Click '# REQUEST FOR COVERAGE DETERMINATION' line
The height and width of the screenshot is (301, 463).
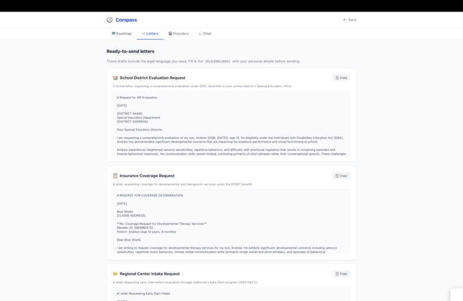[x=150, y=195]
